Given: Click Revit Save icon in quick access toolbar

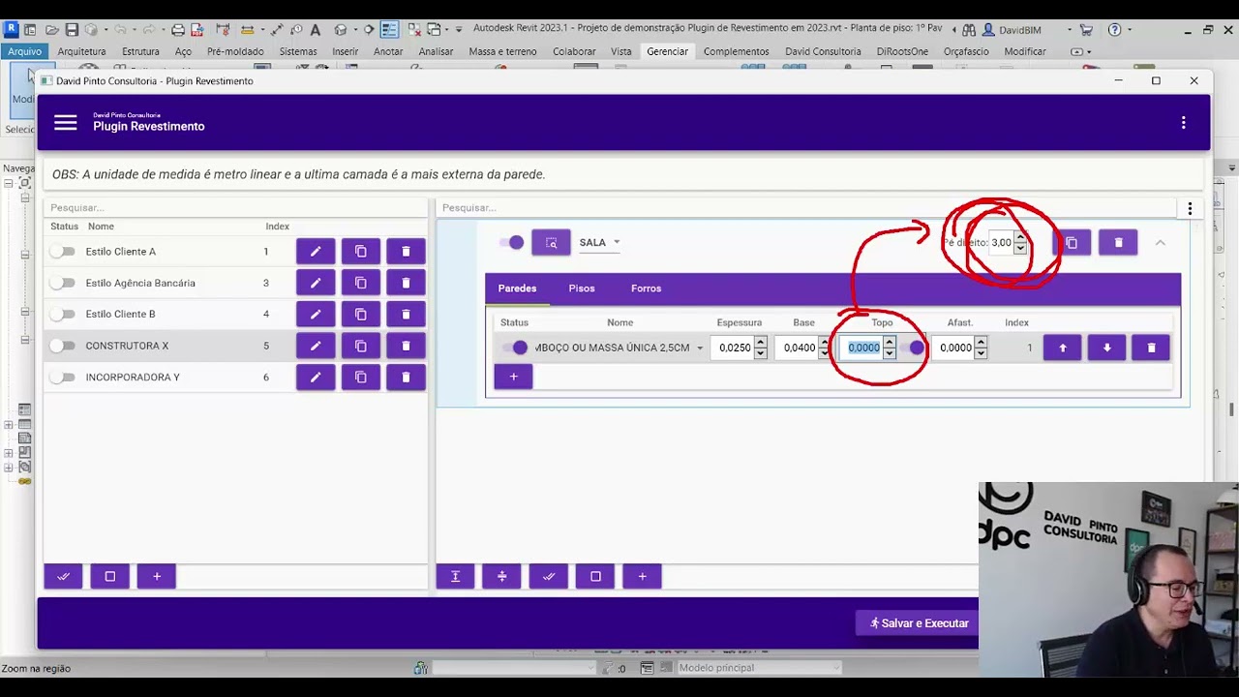Looking at the screenshot, I should (72, 30).
